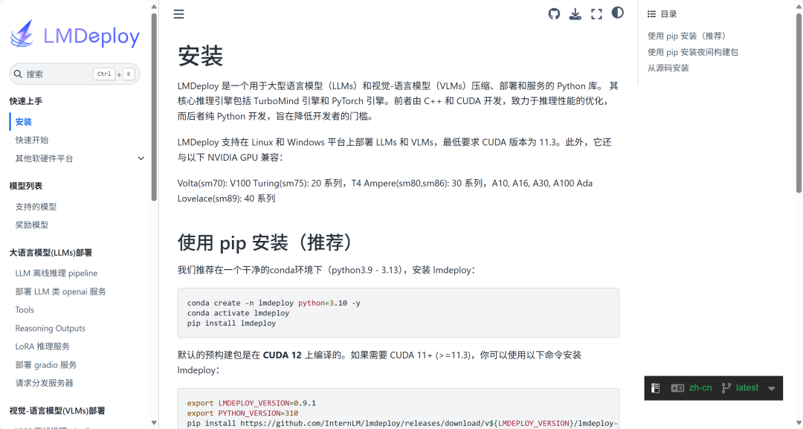Click the search magnifier icon
This screenshot has width=803, height=429.
[x=18, y=74]
